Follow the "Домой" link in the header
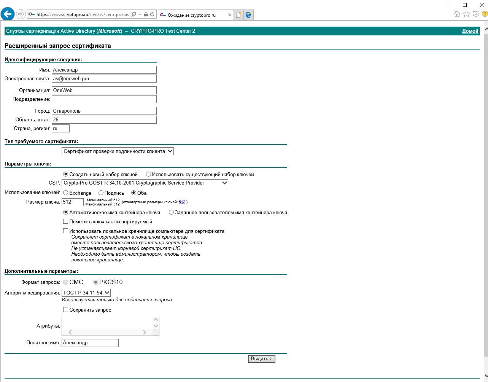Screen dimensions: 488x382 click(470, 31)
